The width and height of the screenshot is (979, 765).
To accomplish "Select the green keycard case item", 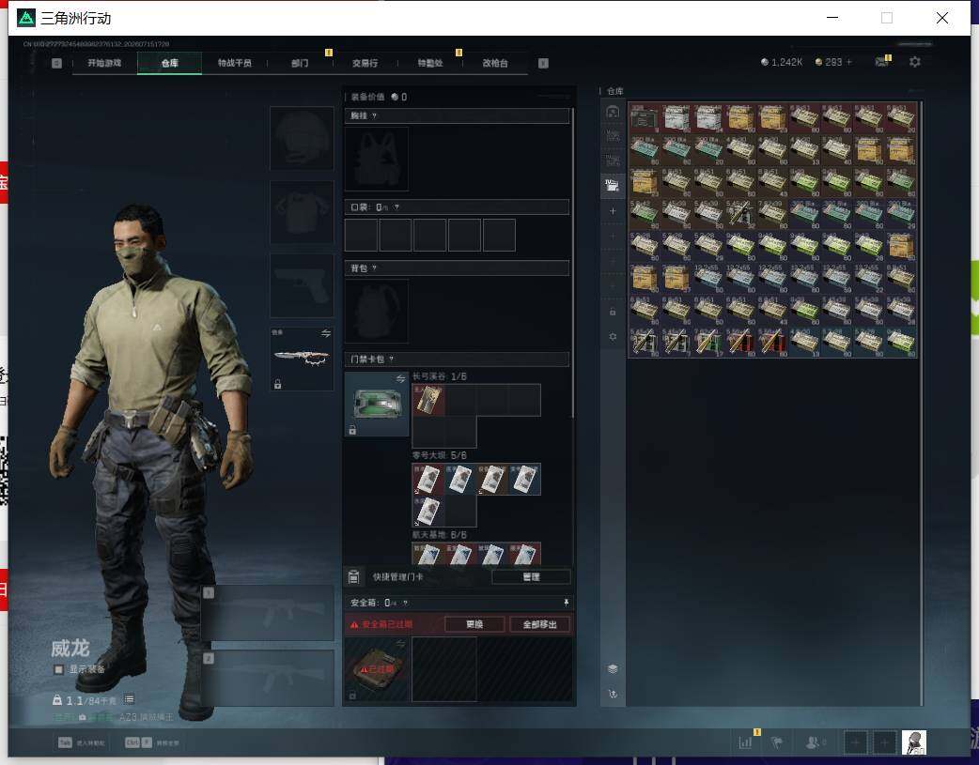I will [377, 405].
